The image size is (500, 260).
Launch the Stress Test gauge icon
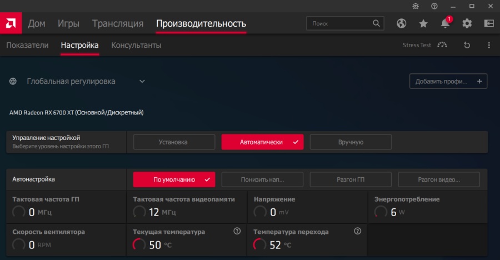tap(442, 45)
